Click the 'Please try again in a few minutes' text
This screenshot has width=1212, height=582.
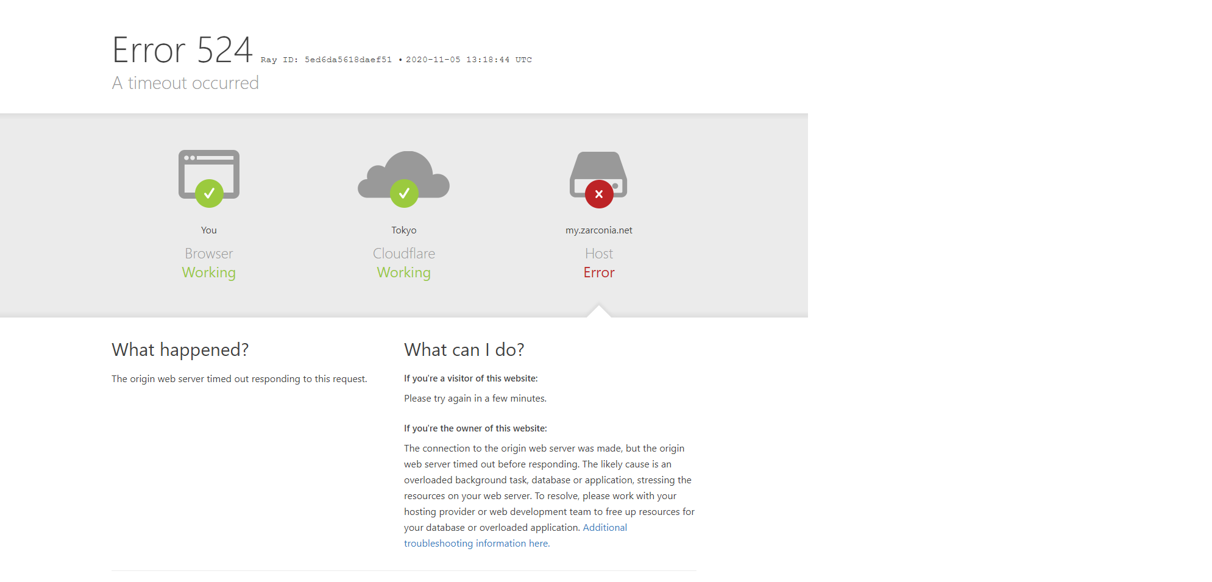click(x=475, y=399)
